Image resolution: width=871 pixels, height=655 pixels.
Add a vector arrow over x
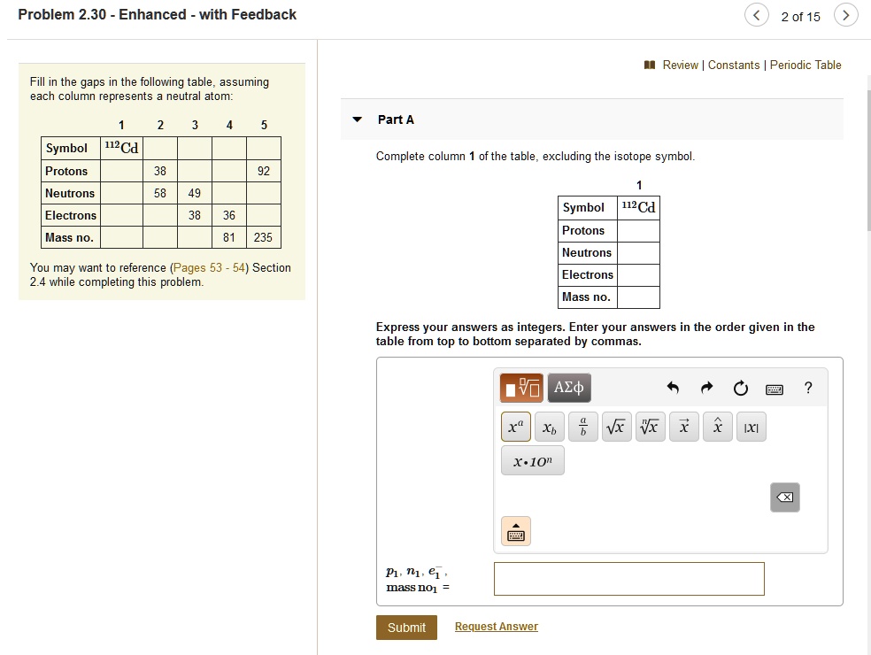click(x=683, y=426)
